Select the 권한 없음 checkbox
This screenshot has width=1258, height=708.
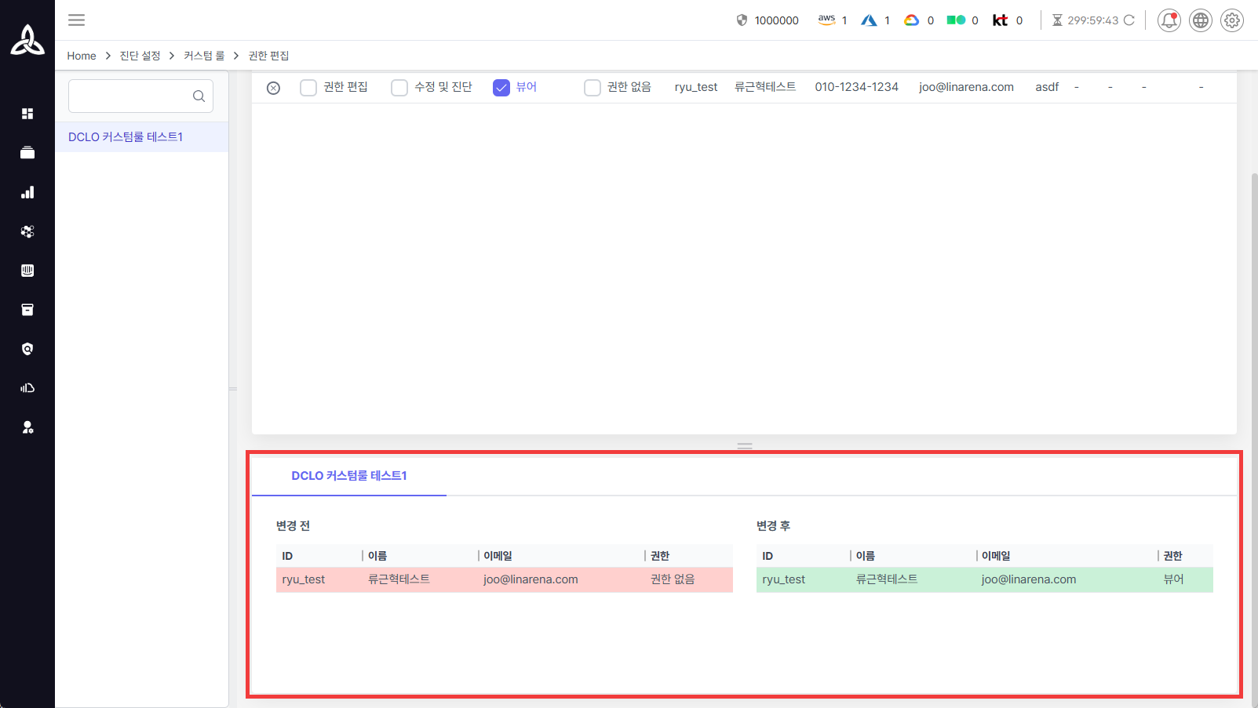coord(593,88)
